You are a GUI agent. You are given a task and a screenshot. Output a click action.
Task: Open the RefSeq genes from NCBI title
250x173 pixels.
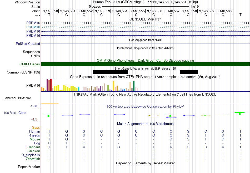click(x=146, y=40)
